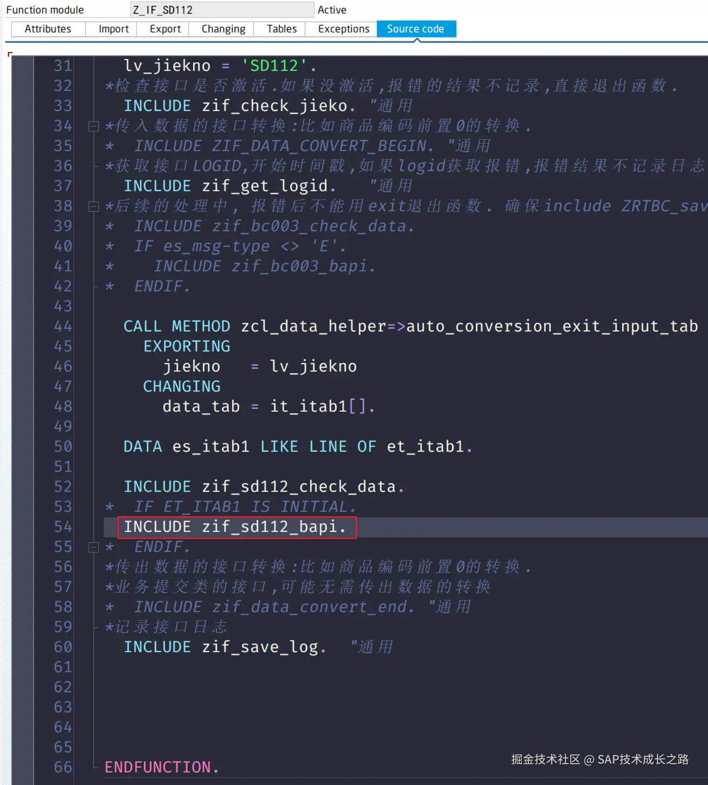
Task: Click the Function module name field Z_IF_SD112
Action: tap(222, 10)
